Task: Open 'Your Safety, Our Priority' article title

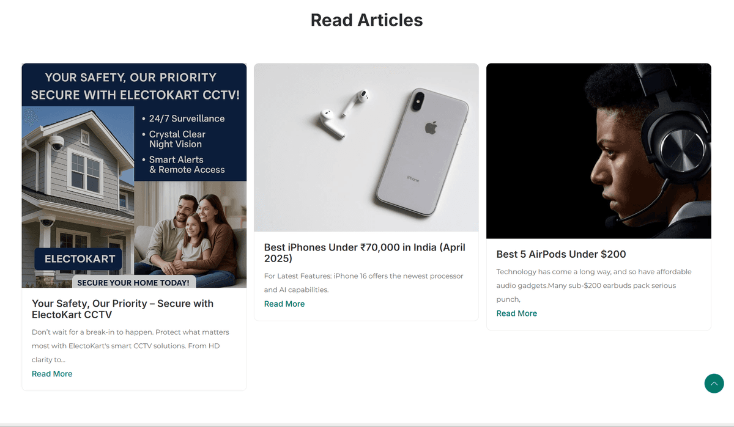Action: [x=122, y=309]
